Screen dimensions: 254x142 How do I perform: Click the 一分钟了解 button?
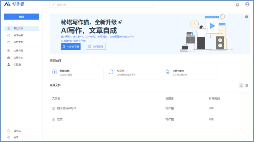click(x=71, y=46)
